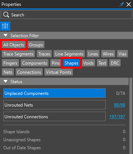The height and width of the screenshot is (154, 133).
Task: Disable the Shapes selection filter
Action: click(x=71, y=63)
